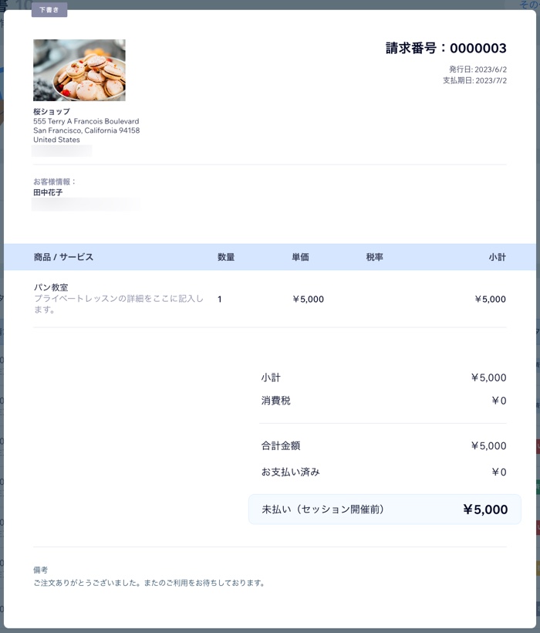The image size is (540, 633).
Task: Click the 数量 column header
Action: 226,257
